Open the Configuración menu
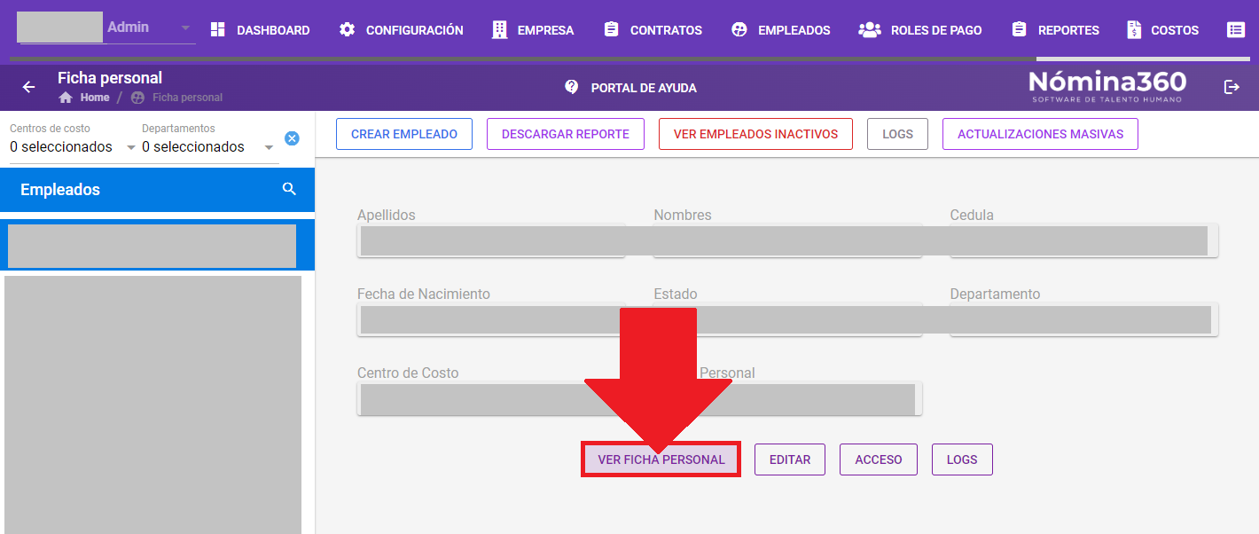Screen dimensions: 1259x534 click(401, 30)
